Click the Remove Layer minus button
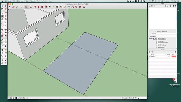Screen dimensions: 181x102 tap(152, 52)
